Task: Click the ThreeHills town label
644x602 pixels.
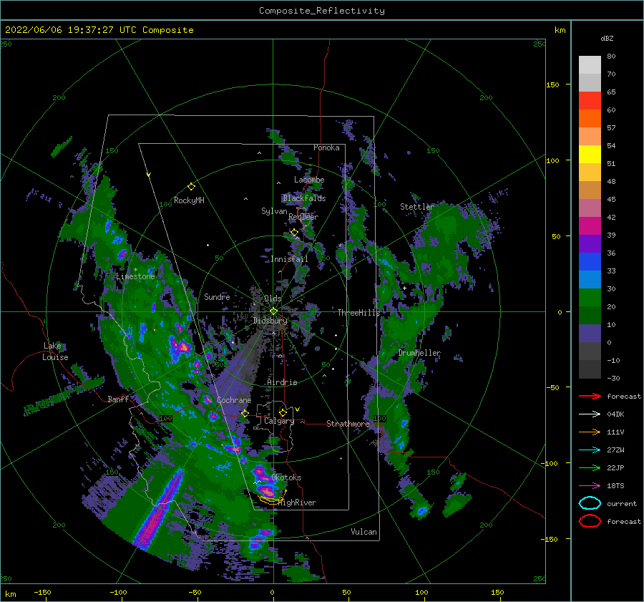Action: pyautogui.click(x=358, y=313)
